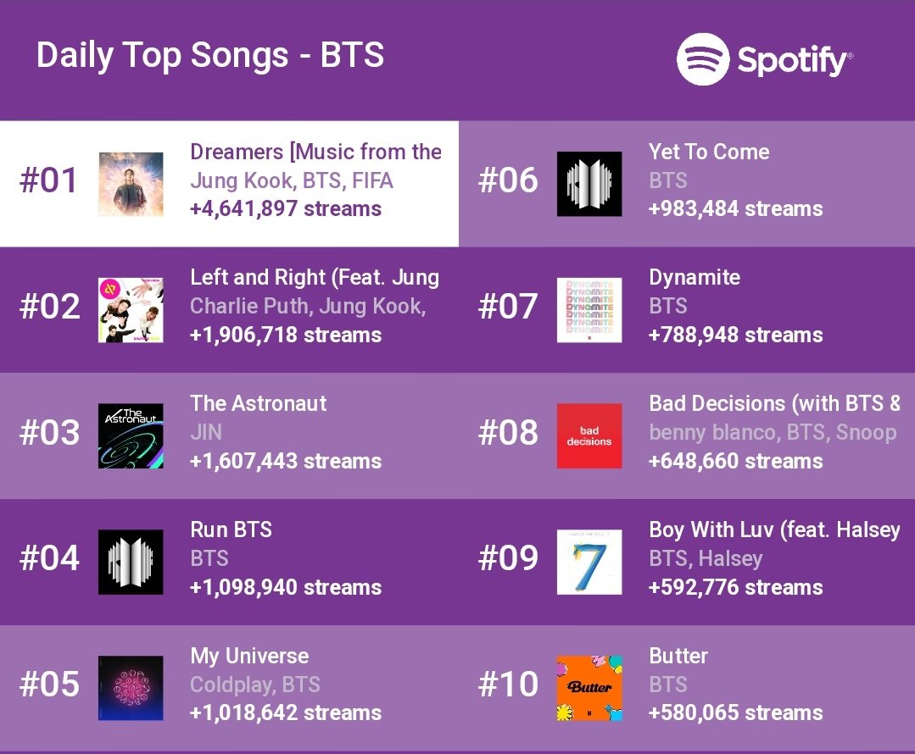915x754 pixels.
Task: Open the orange Butter album artwork
Action: coord(589,688)
